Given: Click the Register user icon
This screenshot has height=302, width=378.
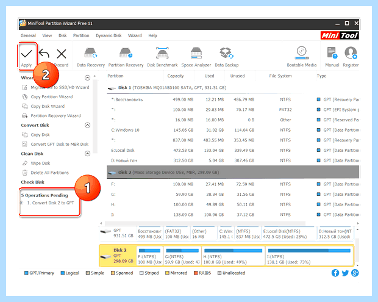Looking at the screenshot, I should [351, 53].
